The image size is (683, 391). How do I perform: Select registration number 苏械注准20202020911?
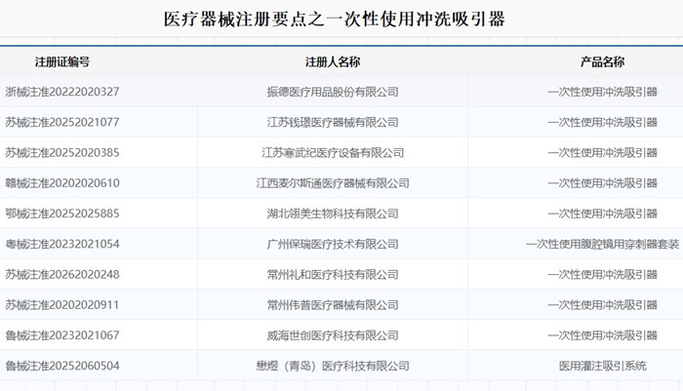pos(62,305)
